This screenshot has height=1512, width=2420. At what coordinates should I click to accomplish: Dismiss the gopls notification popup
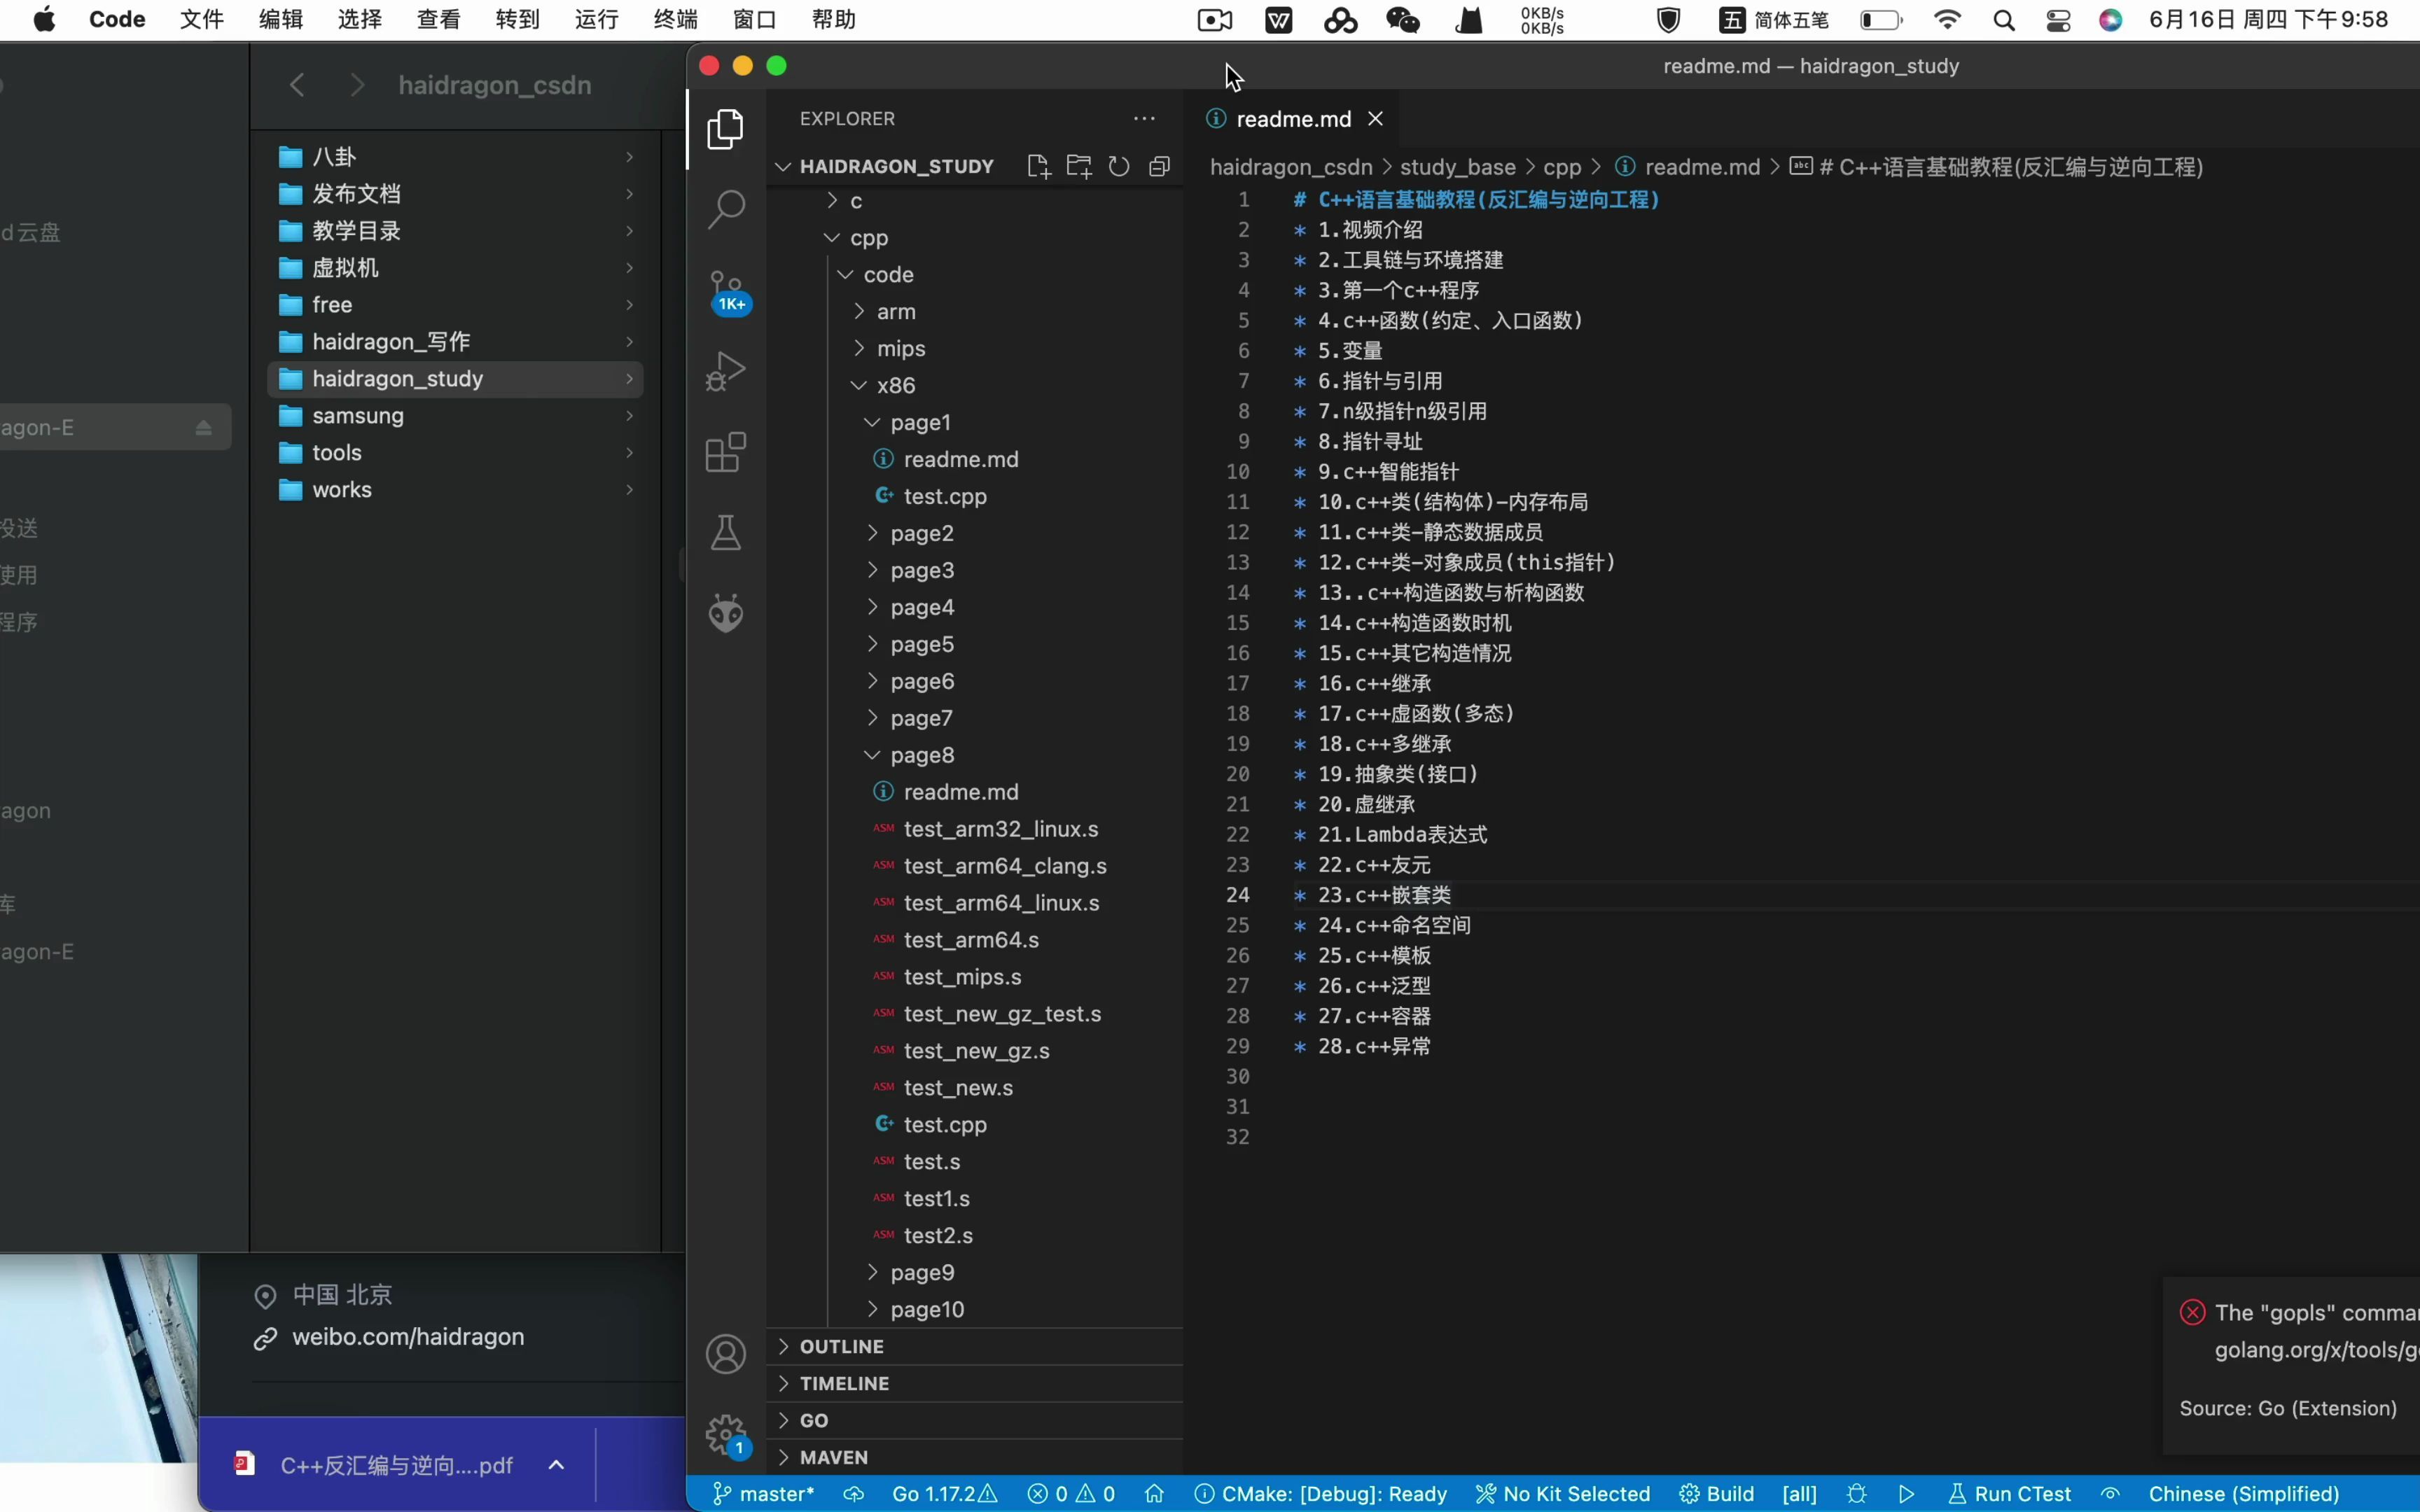click(x=2191, y=1311)
